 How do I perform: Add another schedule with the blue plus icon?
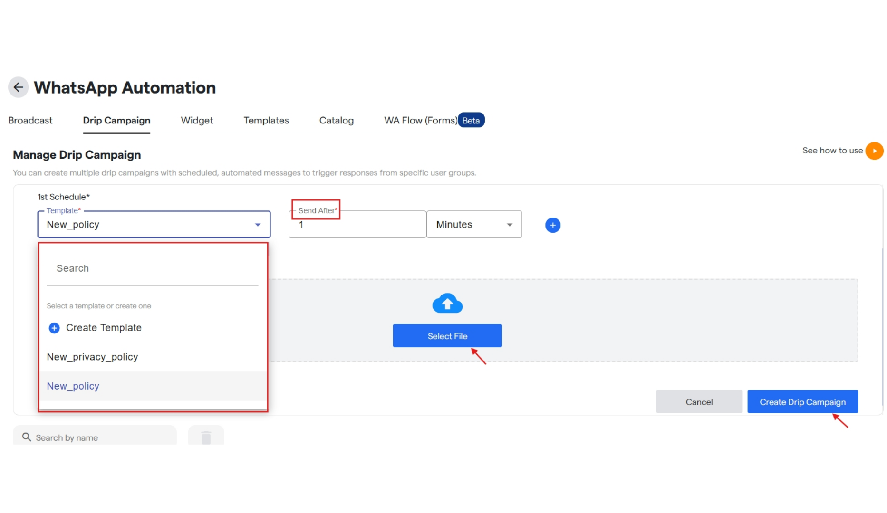pos(552,225)
